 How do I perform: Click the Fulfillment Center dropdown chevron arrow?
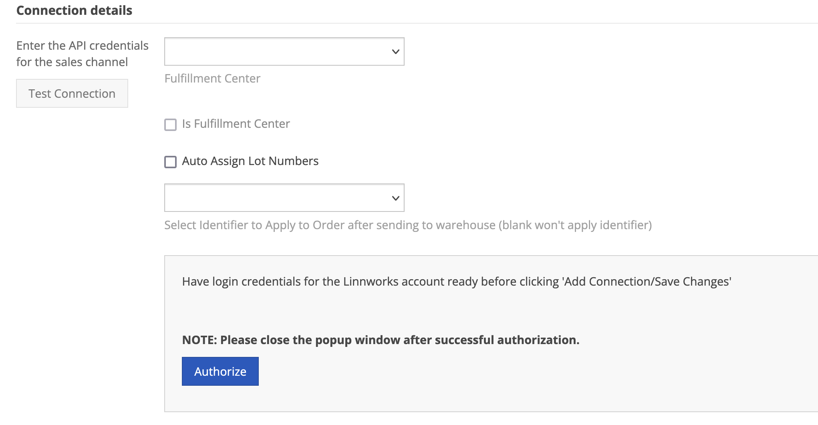[x=395, y=52]
